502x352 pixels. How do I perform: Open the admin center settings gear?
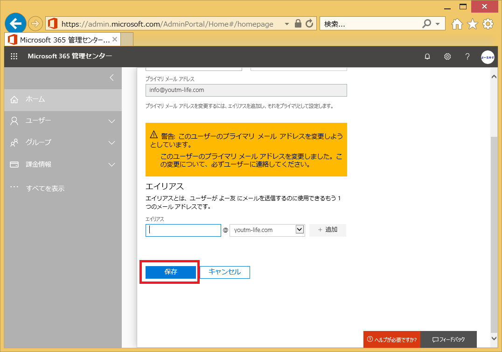447,56
